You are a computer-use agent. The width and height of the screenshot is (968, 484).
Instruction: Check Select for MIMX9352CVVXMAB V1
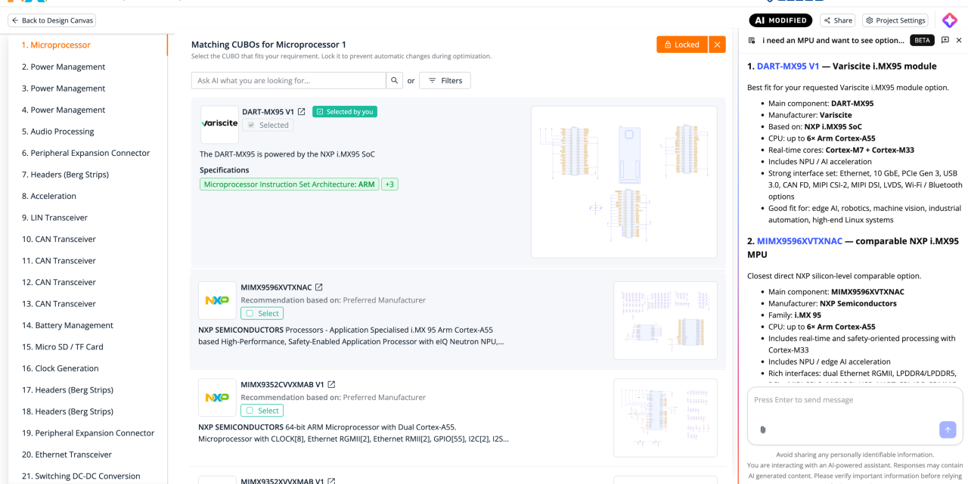click(262, 411)
